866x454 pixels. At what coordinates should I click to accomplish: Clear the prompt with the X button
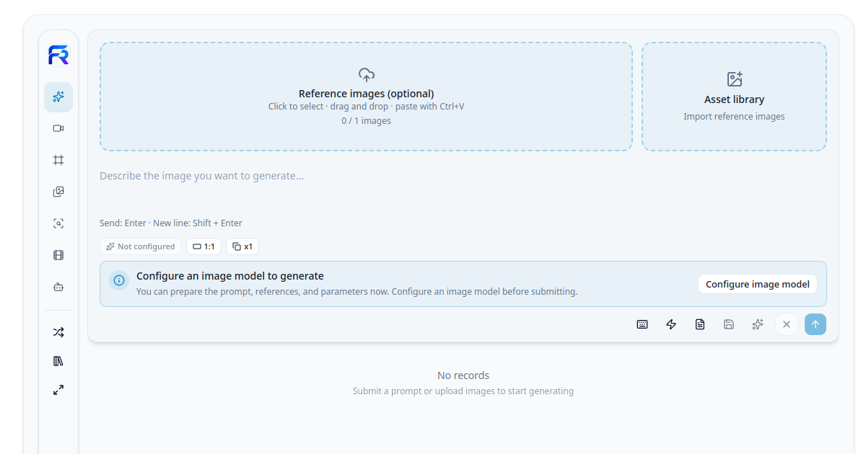point(787,324)
